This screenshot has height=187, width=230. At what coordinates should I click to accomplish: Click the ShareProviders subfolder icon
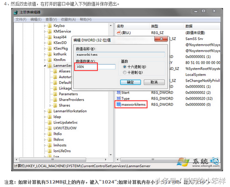(55, 100)
